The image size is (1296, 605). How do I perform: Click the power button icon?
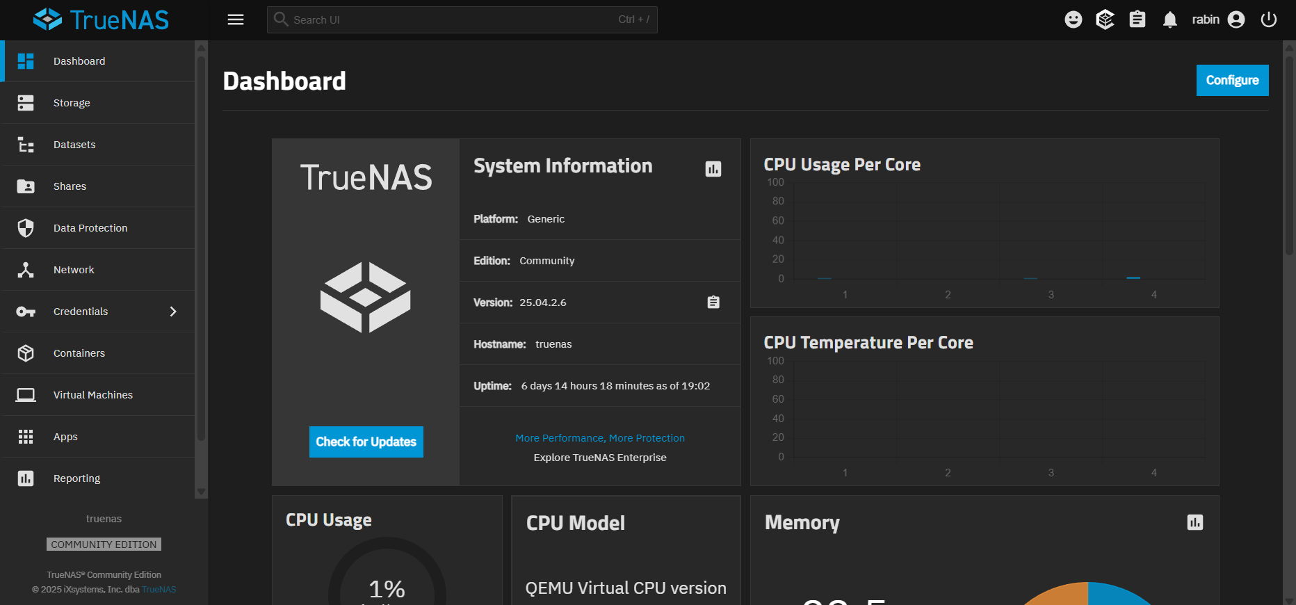(1269, 19)
